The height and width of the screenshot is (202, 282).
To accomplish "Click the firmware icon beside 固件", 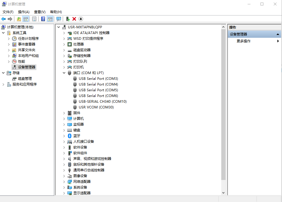I will click(x=70, y=113).
